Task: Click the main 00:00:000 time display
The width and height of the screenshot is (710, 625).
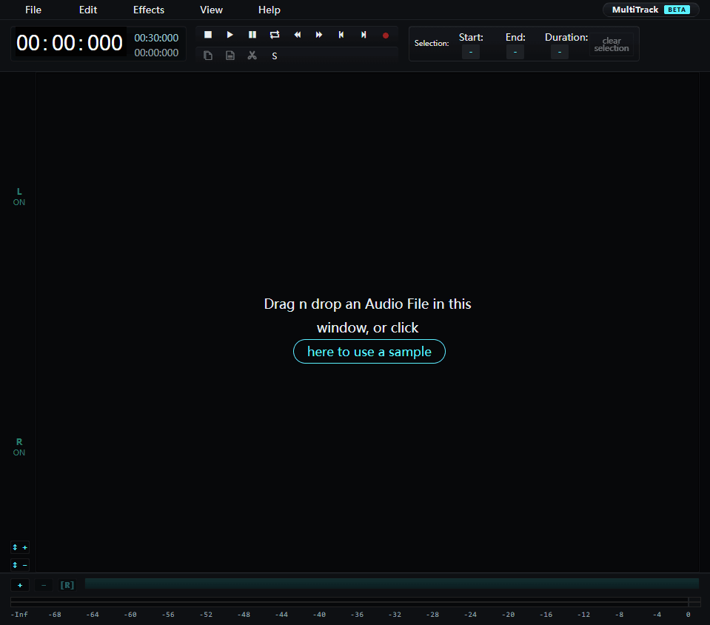Action: pos(70,43)
